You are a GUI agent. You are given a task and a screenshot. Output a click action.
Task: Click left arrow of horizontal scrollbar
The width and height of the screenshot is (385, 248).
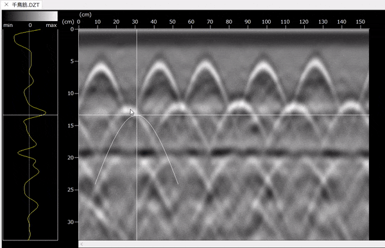(x=81, y=244)
